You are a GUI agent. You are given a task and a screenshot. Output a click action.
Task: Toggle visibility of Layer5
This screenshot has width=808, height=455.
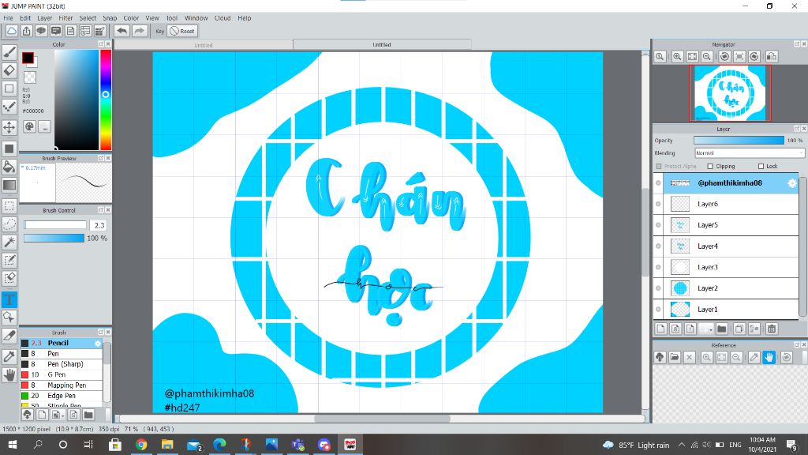[x=658, y=225]
